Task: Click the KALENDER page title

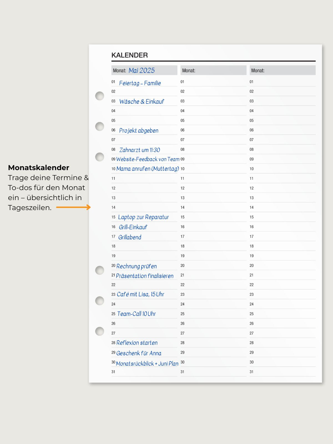Action: [130, 55]
